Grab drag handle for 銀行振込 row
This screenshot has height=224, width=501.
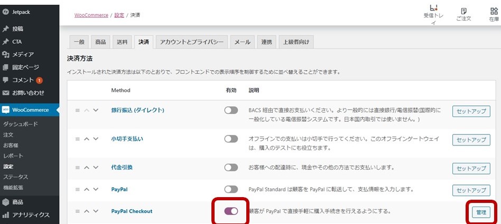77,111
